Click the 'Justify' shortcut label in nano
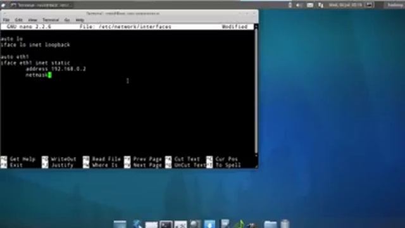This screenshot has height=228, width=405. point(62,165)
